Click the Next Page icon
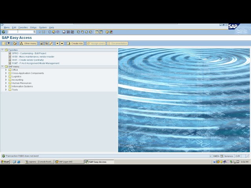Viewport: 251px width, 188px height. tap(86, 32)
